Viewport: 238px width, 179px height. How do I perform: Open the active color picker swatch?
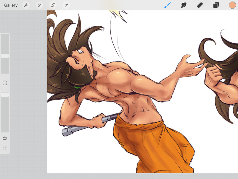[x=232, y=5]
